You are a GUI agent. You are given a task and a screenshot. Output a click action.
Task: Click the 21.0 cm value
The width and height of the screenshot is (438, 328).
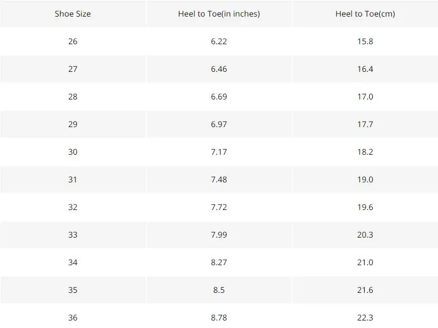pyautogui.click(x=365, y=263)
